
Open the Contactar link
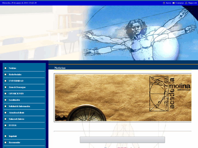pyautogui.click(x=179, y=3)
